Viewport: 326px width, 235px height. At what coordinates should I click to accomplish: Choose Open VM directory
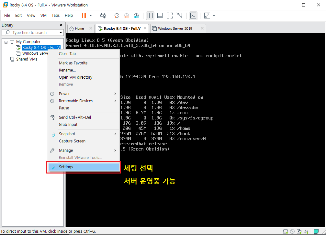[x=84, y=77]
